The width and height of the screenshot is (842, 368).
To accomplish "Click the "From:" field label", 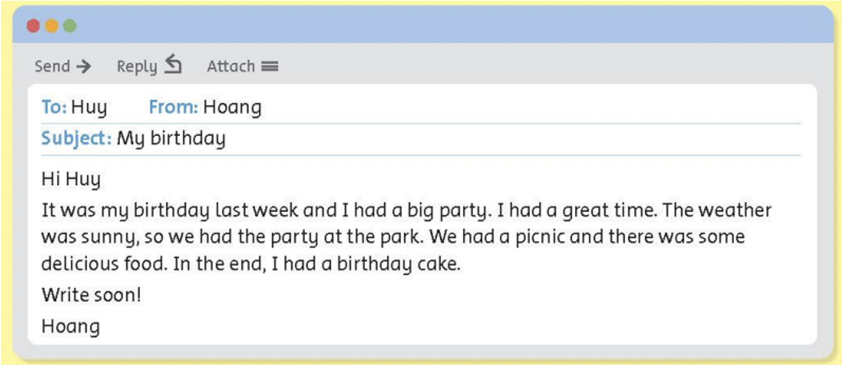I will pos(173,108).
